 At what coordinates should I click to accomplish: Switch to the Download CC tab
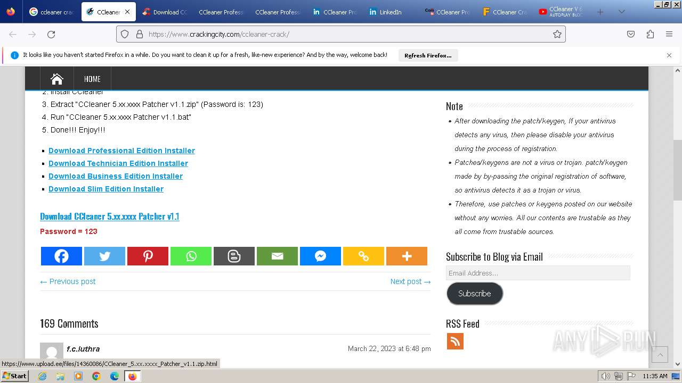point(165,12)
